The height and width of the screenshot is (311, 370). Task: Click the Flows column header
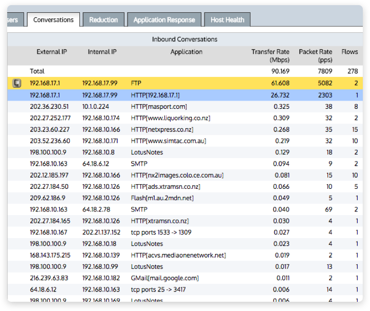coord(350,52)
